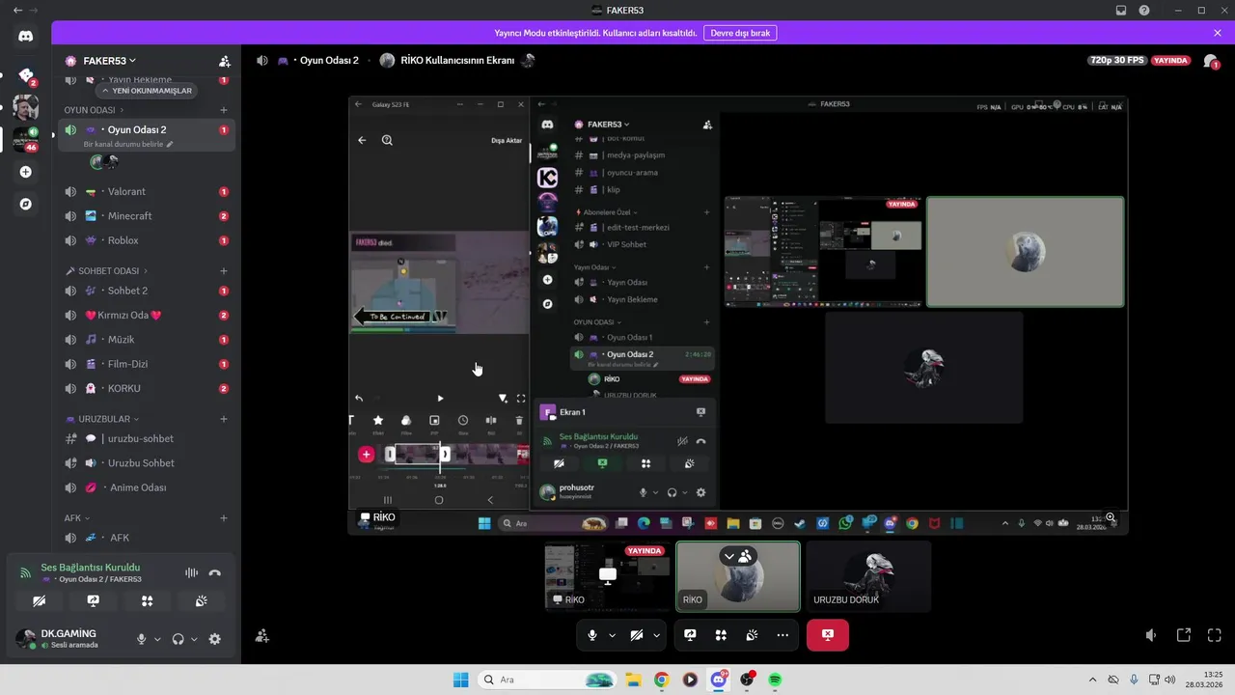Open headphone output options in user panel
Screen dimensions: 1235x695
194,639
